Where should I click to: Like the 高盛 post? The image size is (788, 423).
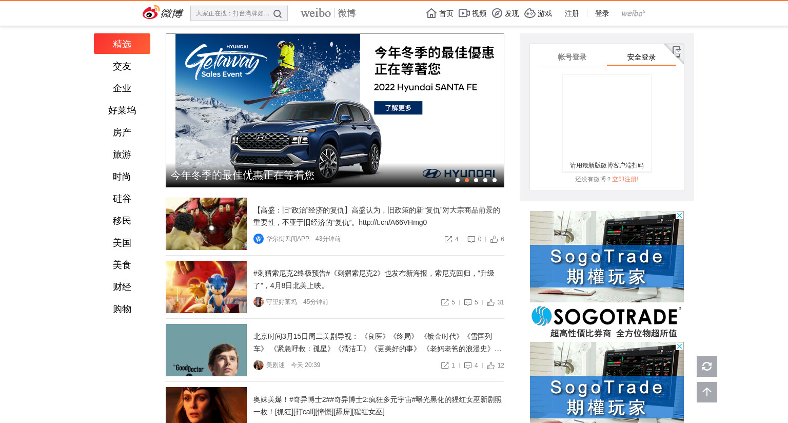click(497, 239)
